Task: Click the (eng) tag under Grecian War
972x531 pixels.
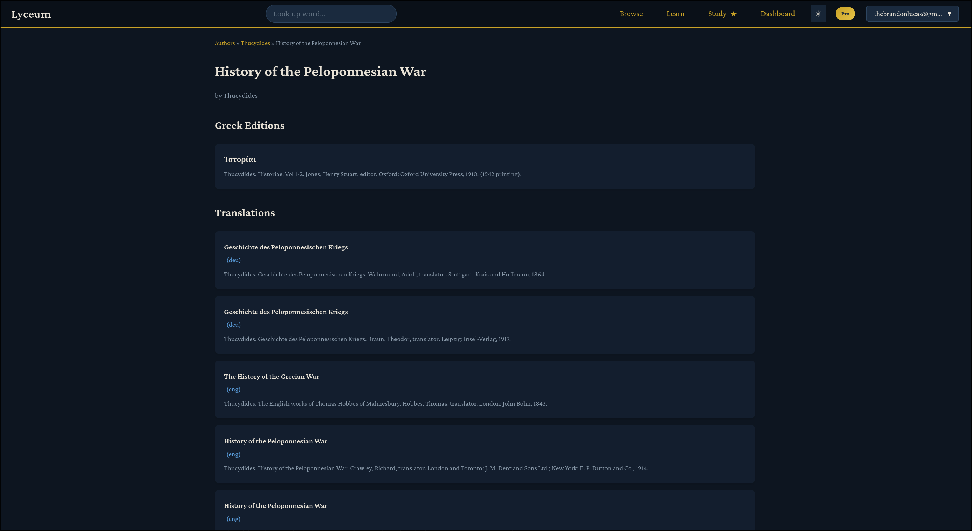Action: [x=233, y=389]
